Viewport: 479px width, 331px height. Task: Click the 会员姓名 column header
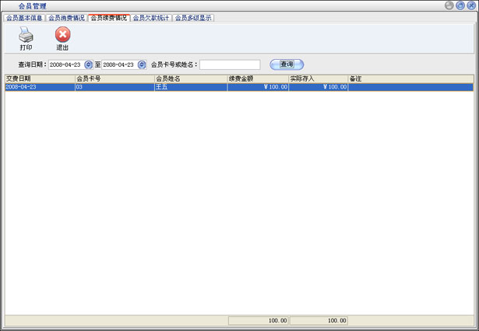(191, 78)
